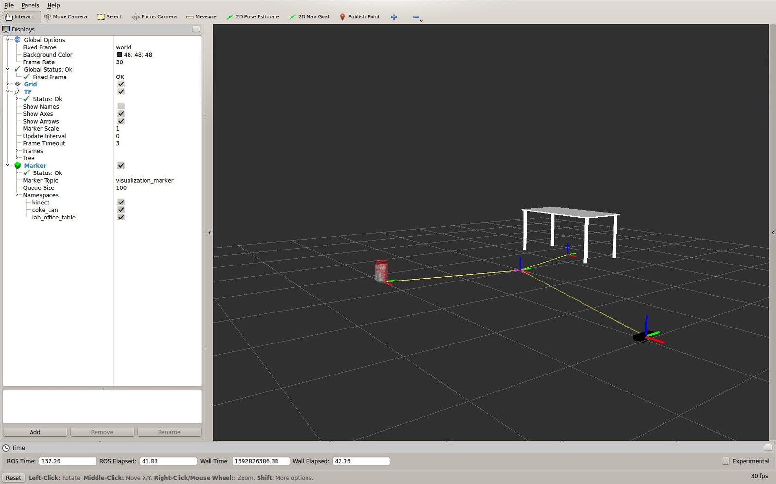Image resolution: width=776 pixels, height=484 pixels.
Task: Click the Wall Elapsed field
Action: coord(361,461)
